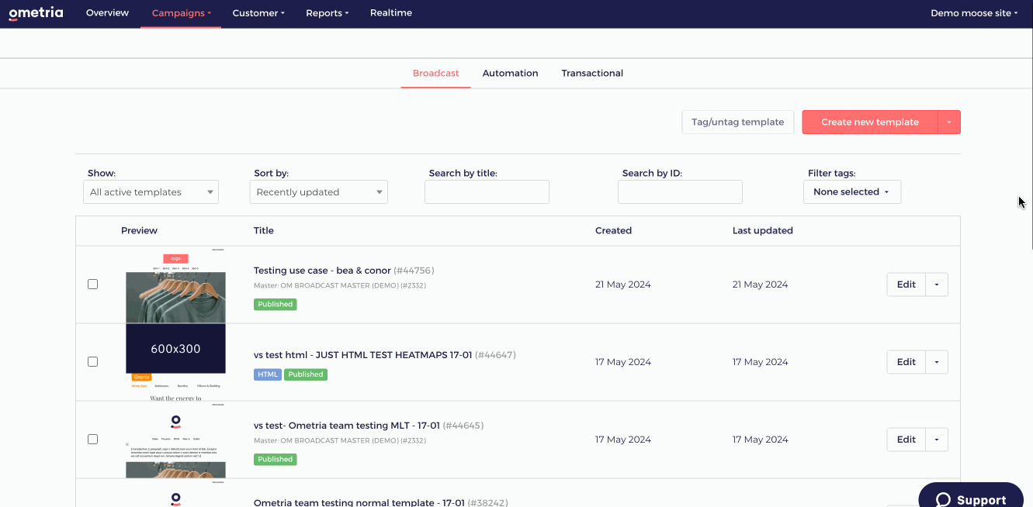1033x507 pixels.
Task: Switch to the Transactional tab
Action: tap(592, 73)
